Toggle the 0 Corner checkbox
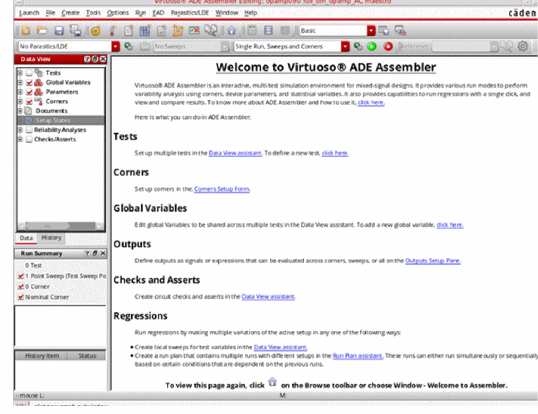The image size is (538, 414). [x=21, y=287]
